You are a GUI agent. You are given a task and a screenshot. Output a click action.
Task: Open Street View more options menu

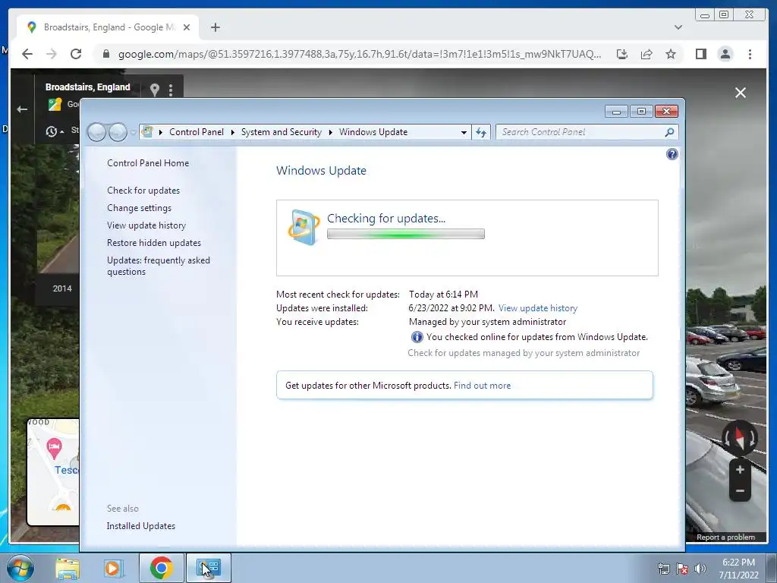pyautogui.click(x=171, y=90)
